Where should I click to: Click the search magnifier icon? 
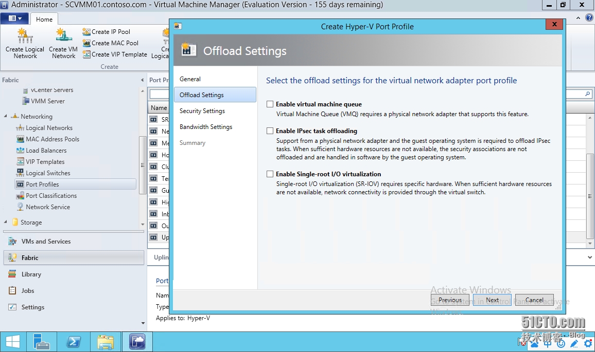click(588, 94)
